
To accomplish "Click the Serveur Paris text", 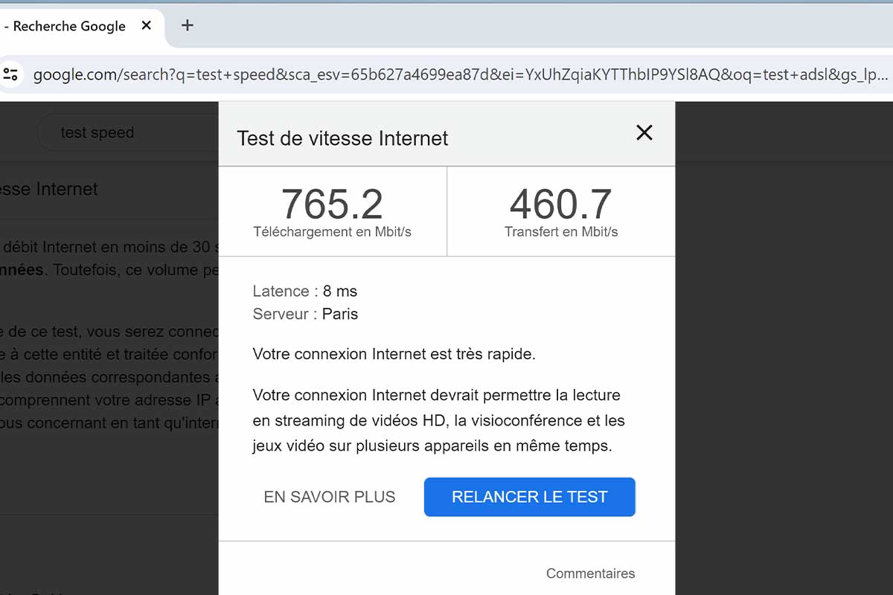I will [305, 314].
